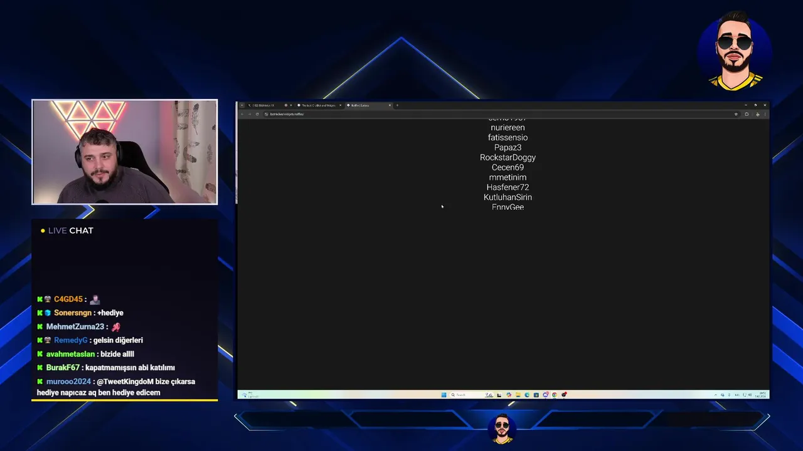Click chat username BurakF67
The height and width of the screenshot is (451, 803).
pyautogui.click(x=63, y=368)
